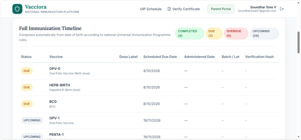Click the OPV-0 vaccine name

[55, 69]
